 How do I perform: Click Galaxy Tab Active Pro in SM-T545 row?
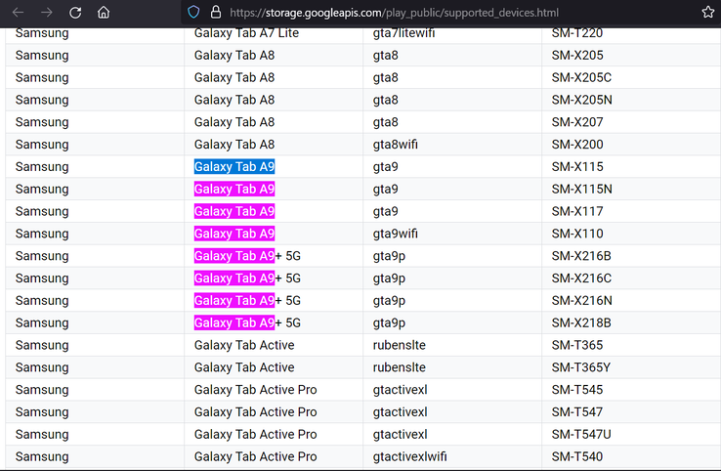click(x=256, y=390)
